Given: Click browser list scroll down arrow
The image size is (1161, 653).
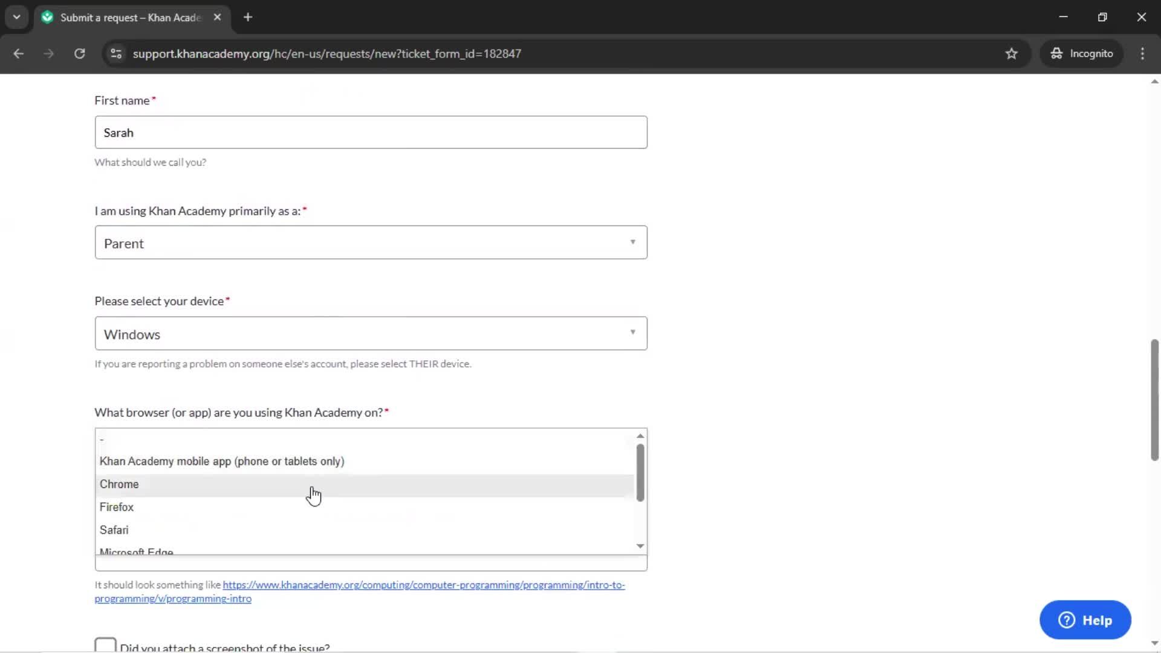Looking at the screenshot, I should pyautogui.click(x=640, y=546).
